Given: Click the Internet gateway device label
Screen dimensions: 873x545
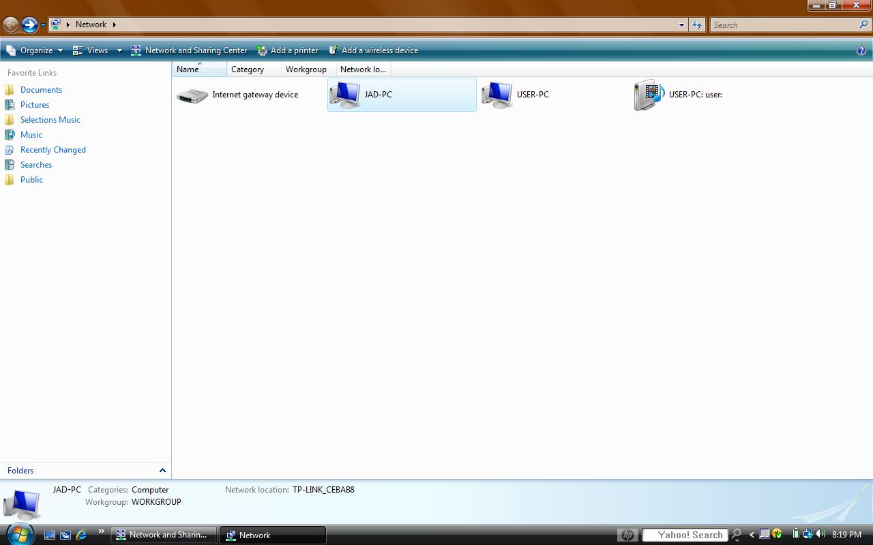Looking at the screenshot, I should pos(255,95).
